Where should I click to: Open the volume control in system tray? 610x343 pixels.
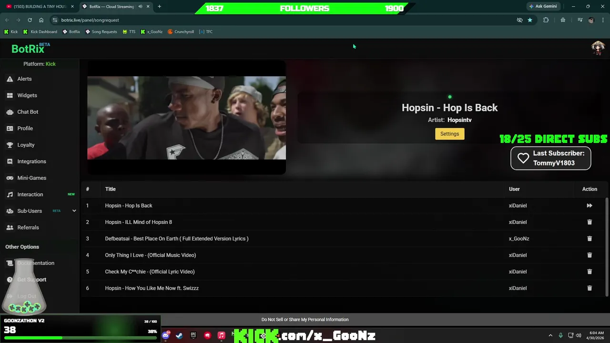point(579,335)
